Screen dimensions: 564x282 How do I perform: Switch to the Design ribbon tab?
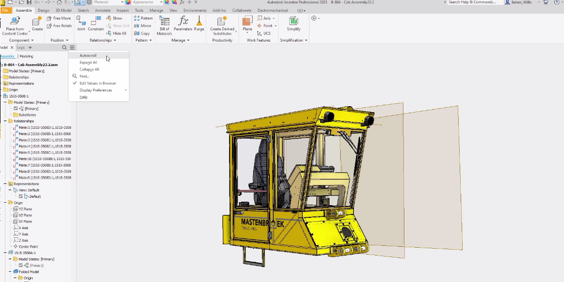point(44,10)
